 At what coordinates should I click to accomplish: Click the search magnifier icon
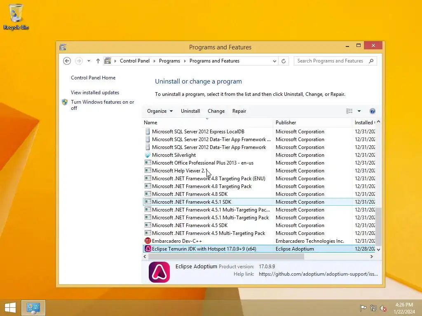tap(371, 61)
